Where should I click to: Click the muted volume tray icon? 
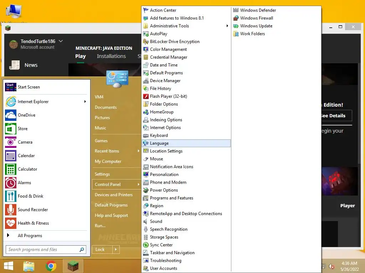click(331, 266)
